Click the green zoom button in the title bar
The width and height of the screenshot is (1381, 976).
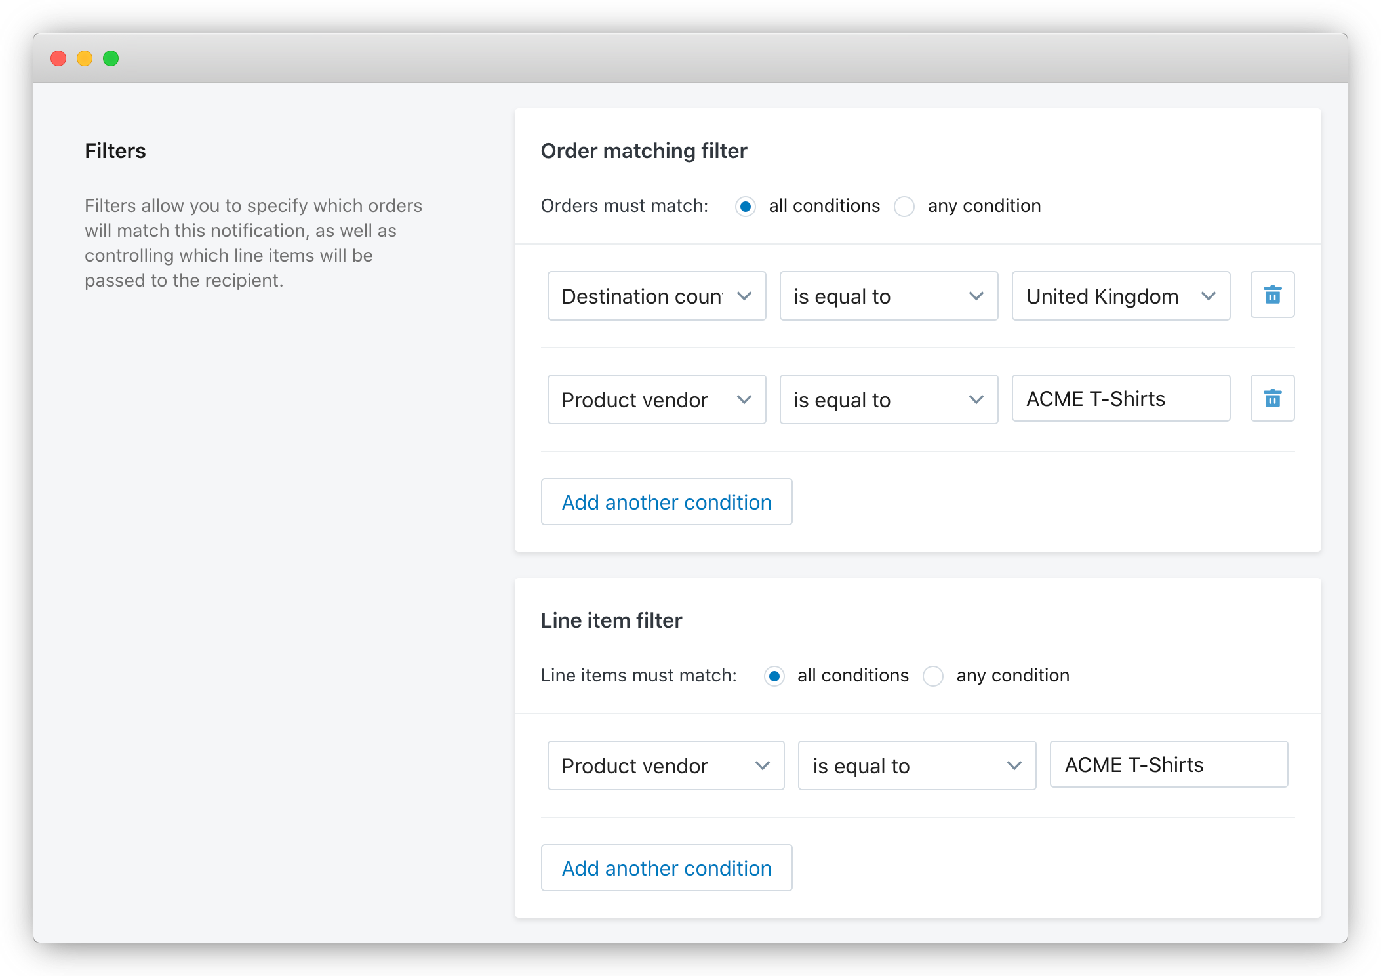click(111, 58)
